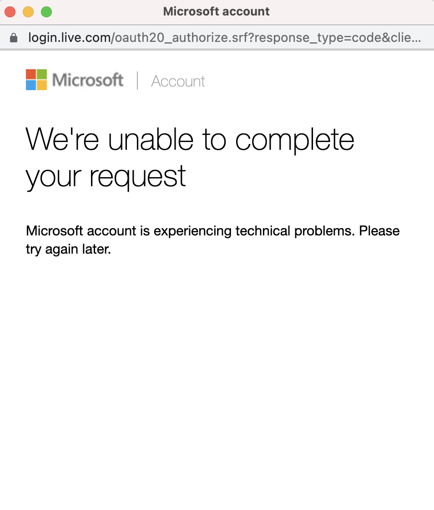Select the Microsoft wordmark text

click(x=87, y=80)
